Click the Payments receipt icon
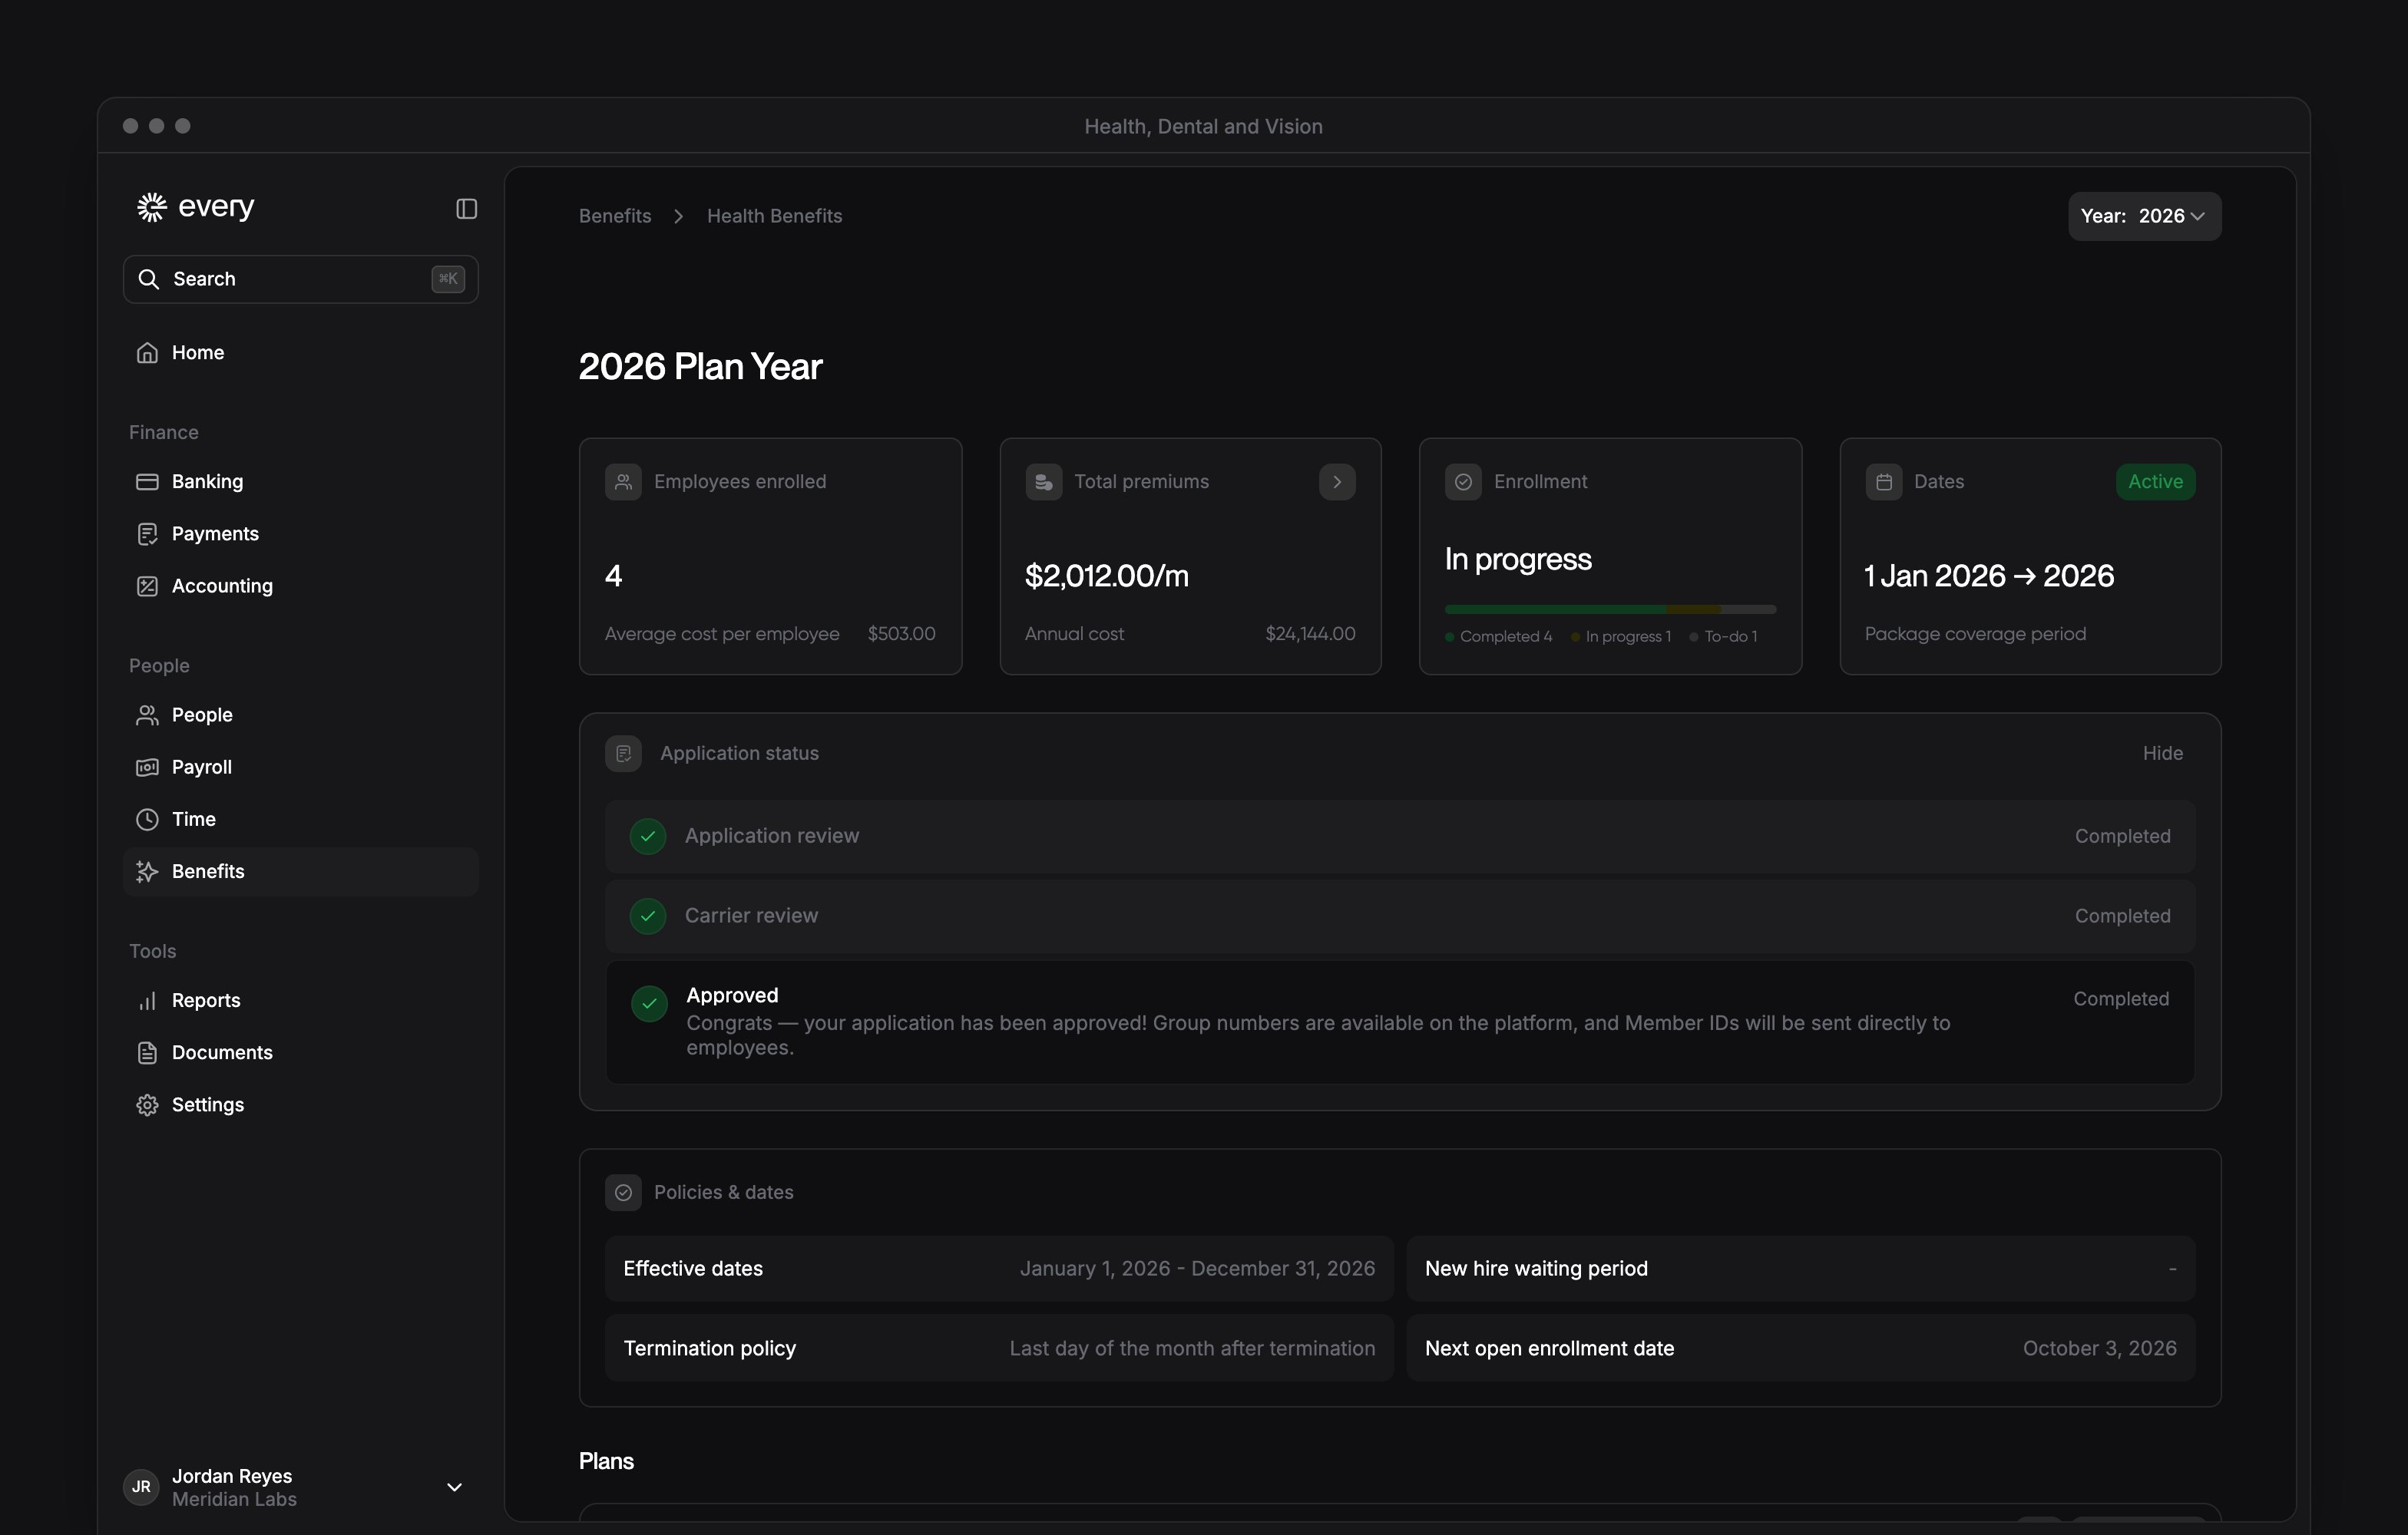This screenshot has width=2408, height=1535. pyautogui.click(x=147, y=533)
